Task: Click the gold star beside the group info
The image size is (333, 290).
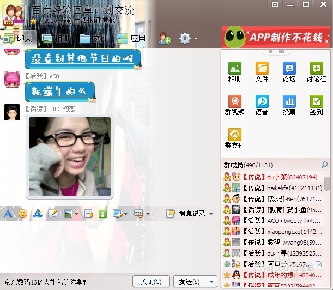Action: tap(33, 21)
